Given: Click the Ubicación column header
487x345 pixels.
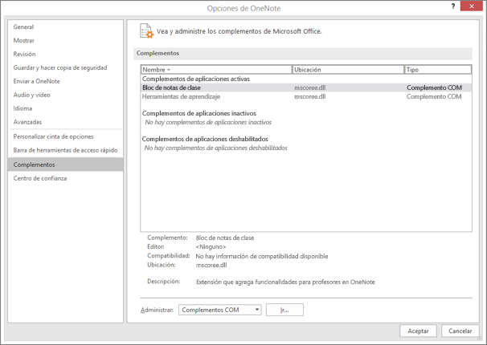Looking at the screenshot, I should coord(348,70).
